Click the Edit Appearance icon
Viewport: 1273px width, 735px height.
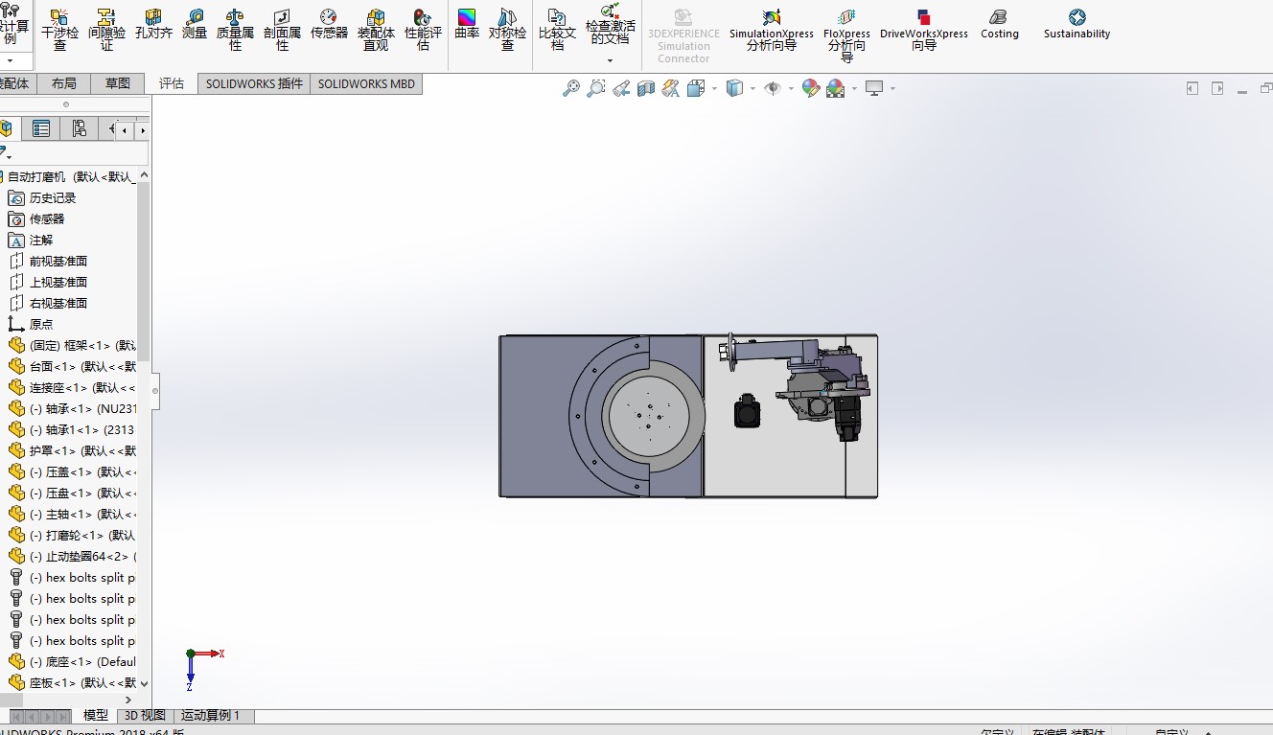811,88
